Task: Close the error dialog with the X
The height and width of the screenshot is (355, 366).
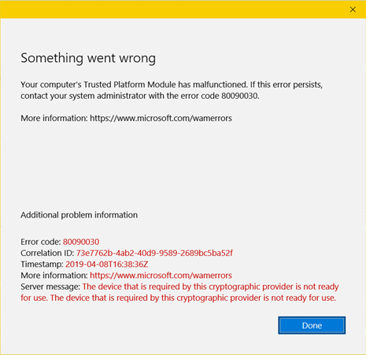Action: pyautogui.click(x=353, y=9)
